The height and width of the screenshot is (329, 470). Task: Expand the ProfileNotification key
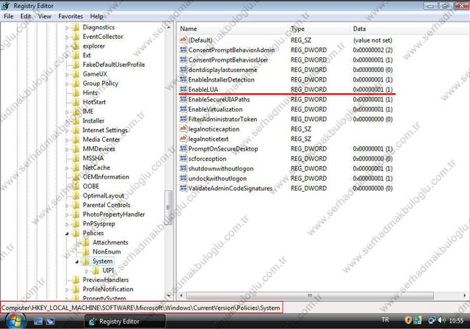tap(67, 289)
